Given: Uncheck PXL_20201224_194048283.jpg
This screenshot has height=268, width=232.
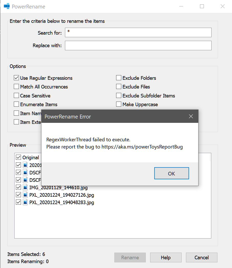Looking at the screenshot, I should pyautogui.click(x=18, y=202).
